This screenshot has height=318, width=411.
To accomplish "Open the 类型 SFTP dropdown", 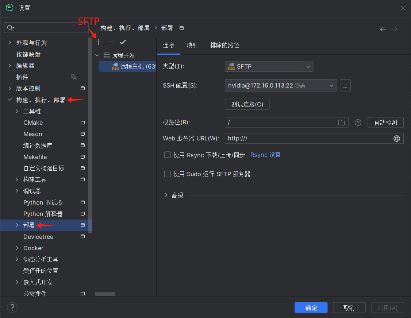I will (269, 66).
